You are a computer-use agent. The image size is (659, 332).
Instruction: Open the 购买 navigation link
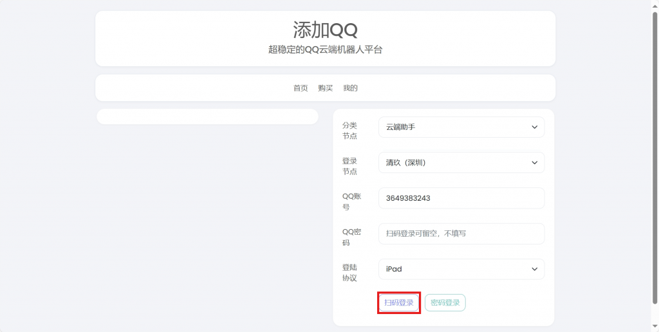[x=325, y=88]
